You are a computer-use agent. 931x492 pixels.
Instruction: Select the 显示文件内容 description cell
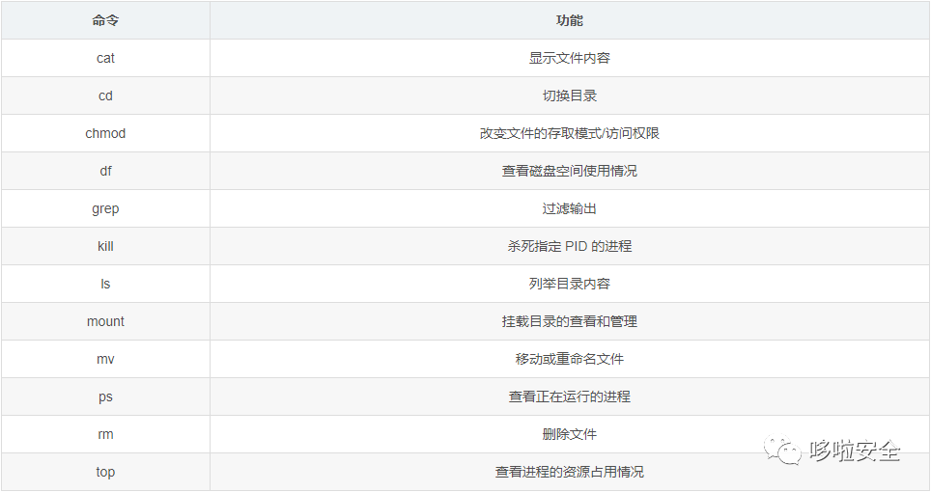pyautogui.click(x=570, y=58)
